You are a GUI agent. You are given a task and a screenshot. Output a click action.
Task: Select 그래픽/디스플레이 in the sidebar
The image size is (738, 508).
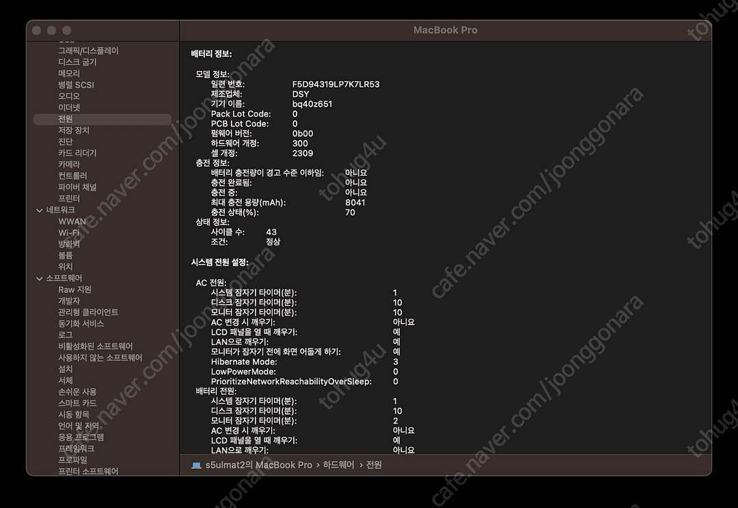tap(88, 51)
